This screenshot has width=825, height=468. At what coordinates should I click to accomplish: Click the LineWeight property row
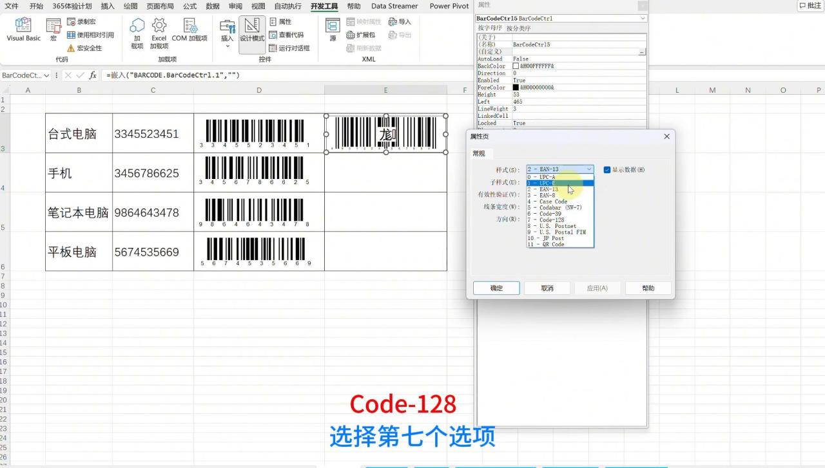pyautogui.click(x=561, y=109)
